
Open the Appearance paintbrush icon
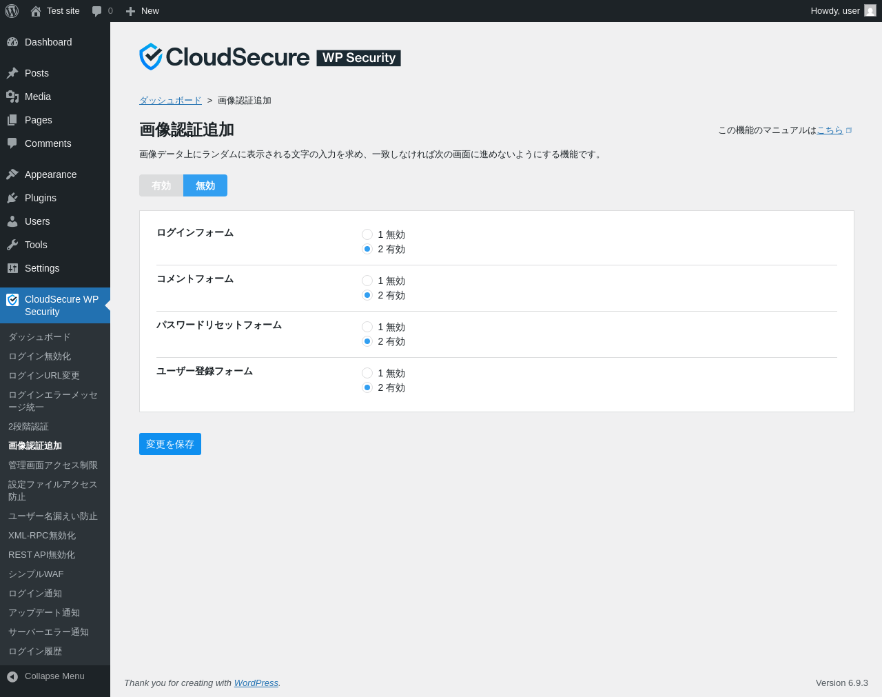click(12, 174)
